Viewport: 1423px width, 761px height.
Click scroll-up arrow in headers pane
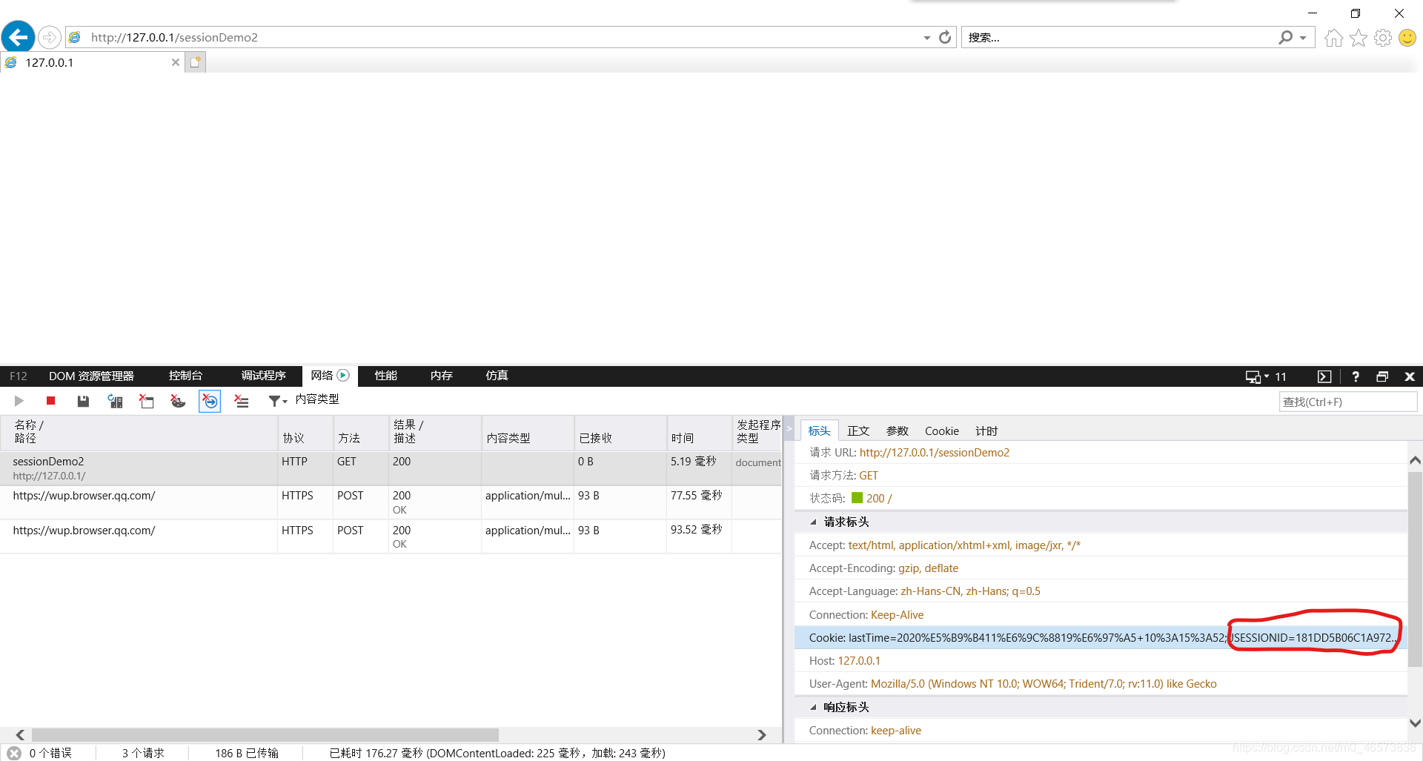coord(1415,460)
